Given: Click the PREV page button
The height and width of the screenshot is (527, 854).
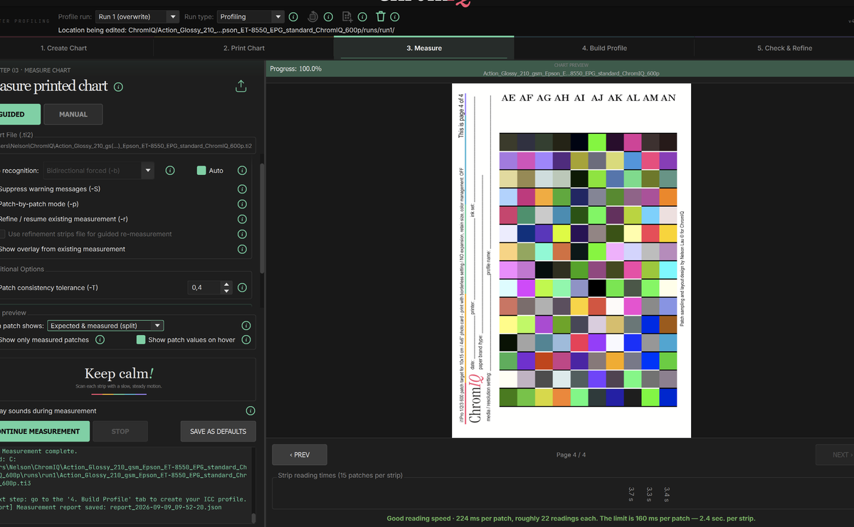Looking at the screenshot, I should coord(300,454).
